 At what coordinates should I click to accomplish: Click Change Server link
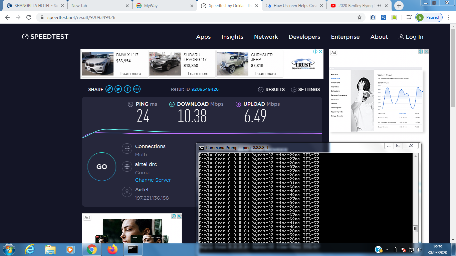click(153, 180)
